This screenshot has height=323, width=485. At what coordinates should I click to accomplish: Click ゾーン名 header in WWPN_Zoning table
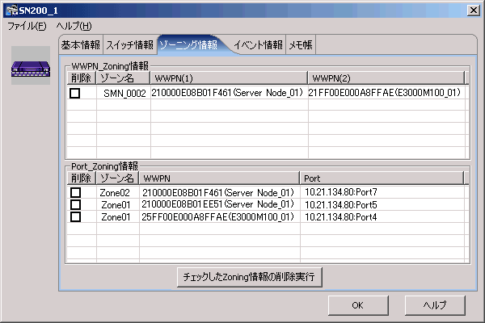click(123, 78)
